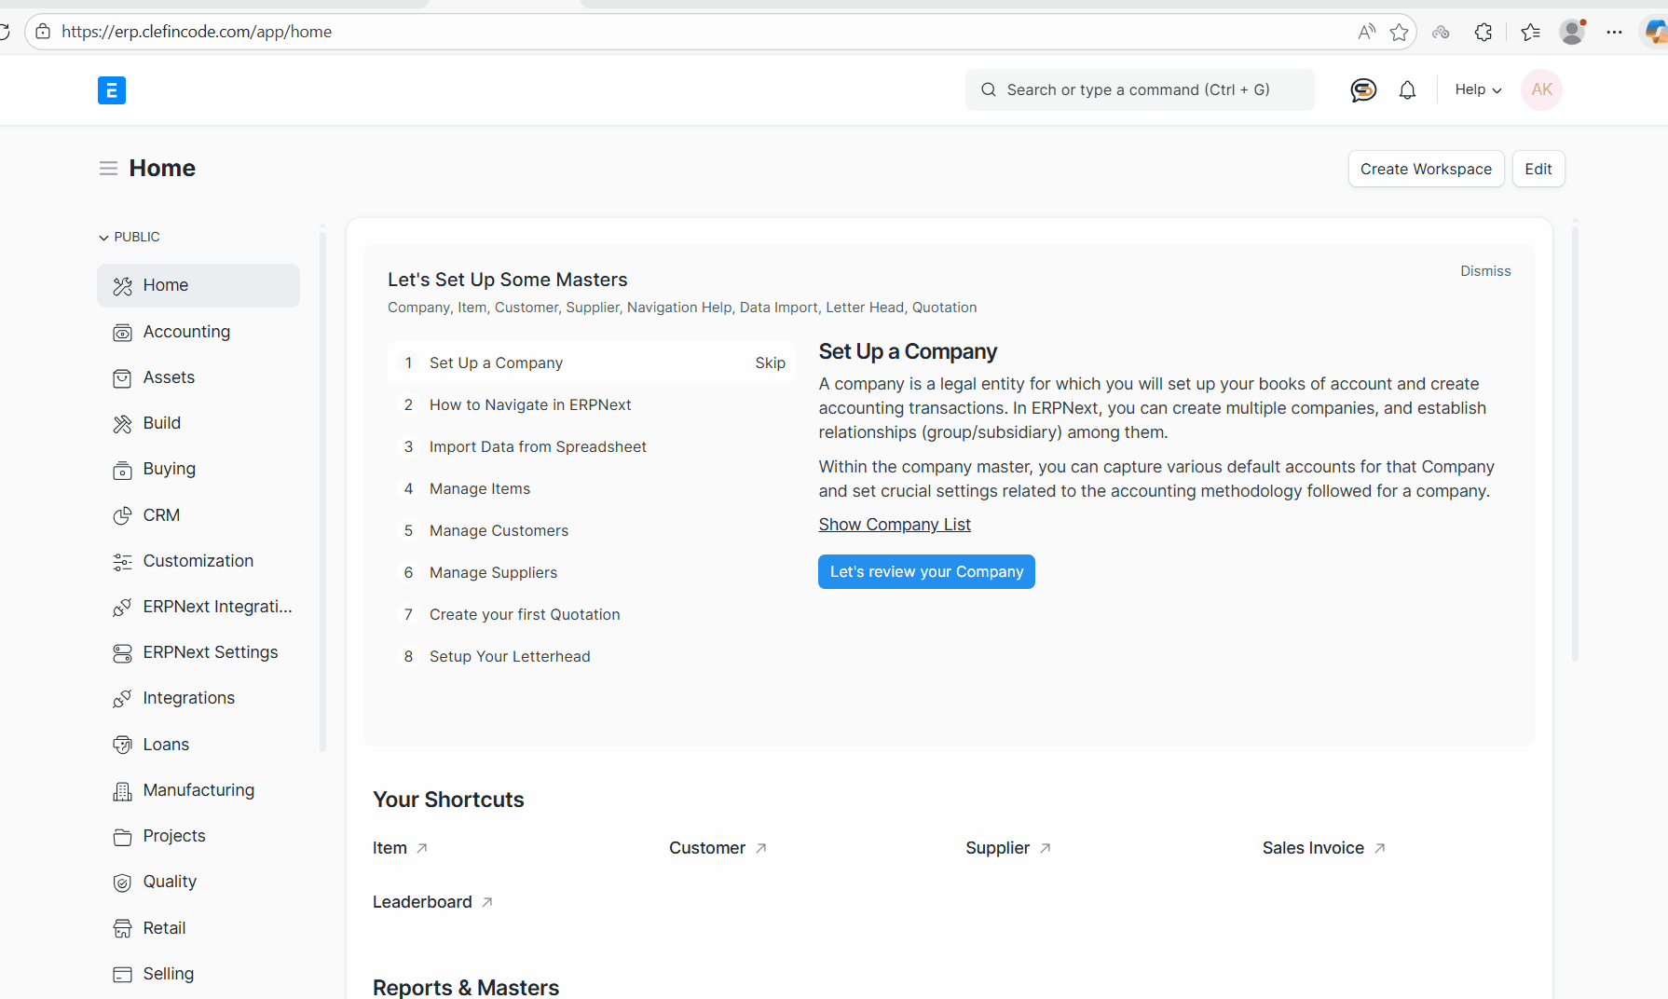
Task: Click the AK avatar circle
Action: pyautogui.click(x=1541, y=89)
